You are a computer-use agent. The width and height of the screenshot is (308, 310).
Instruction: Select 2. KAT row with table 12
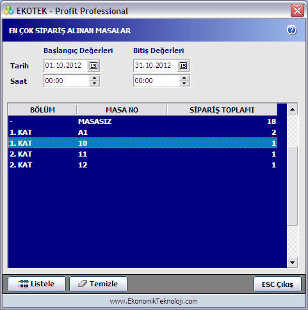pyautogui.click(x=143, y=165)
